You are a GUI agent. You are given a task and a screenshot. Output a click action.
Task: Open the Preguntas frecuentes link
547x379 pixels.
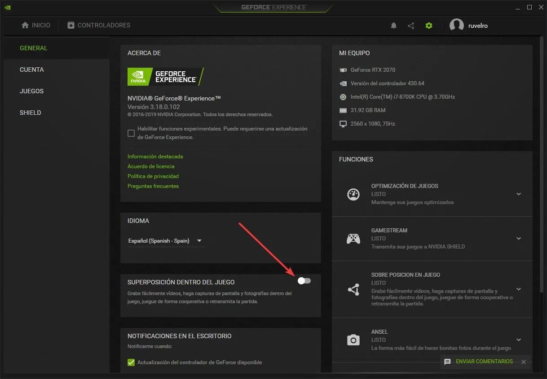pyautogui.click(x=153, y=186)
